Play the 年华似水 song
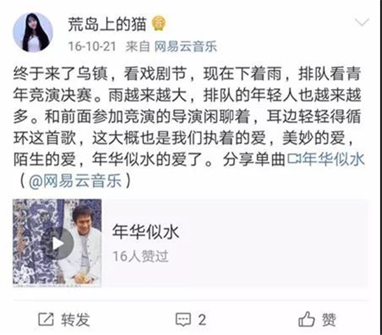The width and height of the screenshot is (382, 335). [x=58, y=243]
